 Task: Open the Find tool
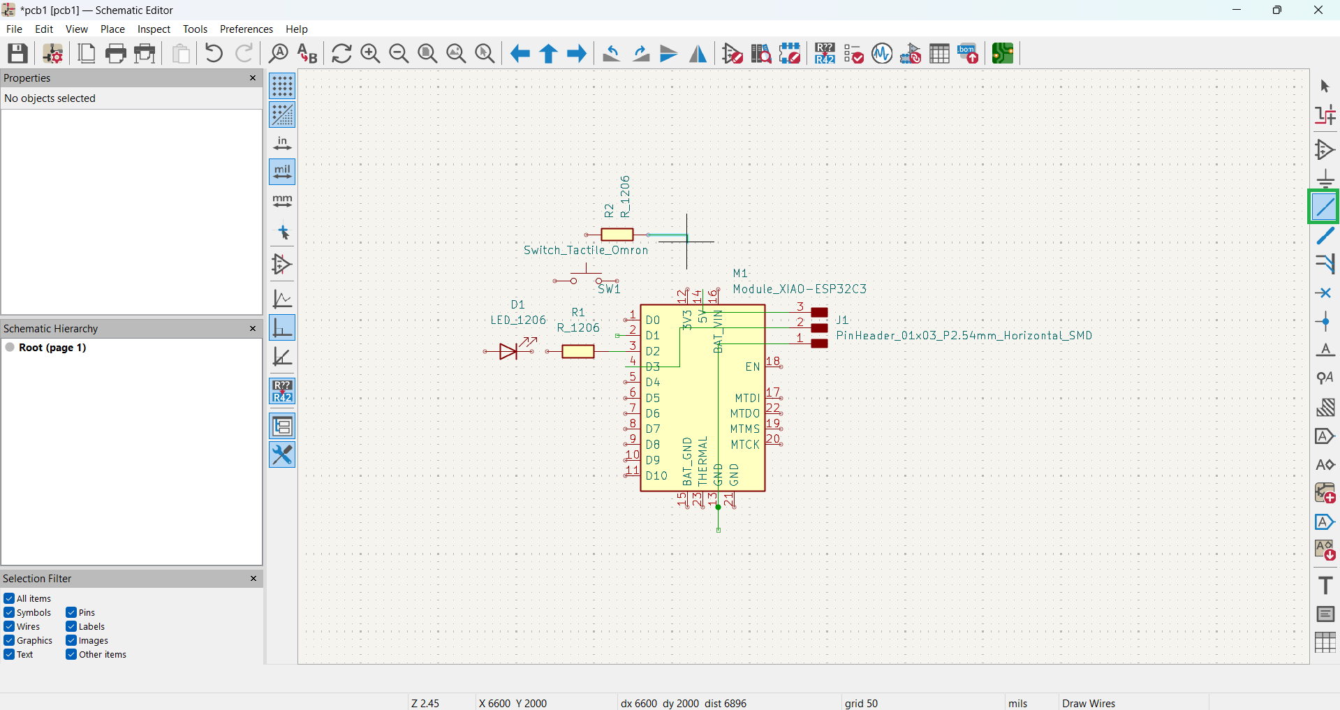point(279,53)
